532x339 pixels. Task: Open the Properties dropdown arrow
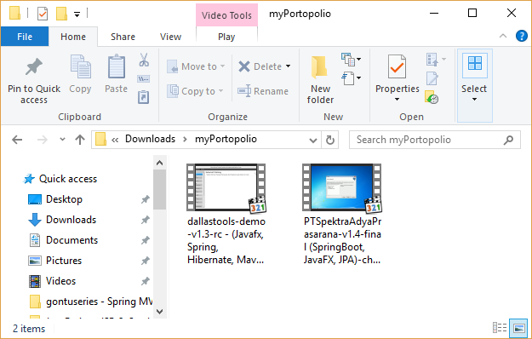click(x=397, y=100)
